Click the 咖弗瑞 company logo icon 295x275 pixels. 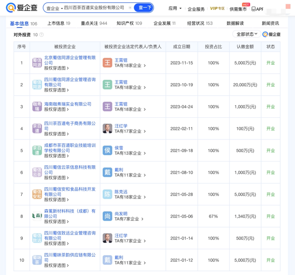coord(37,107)
